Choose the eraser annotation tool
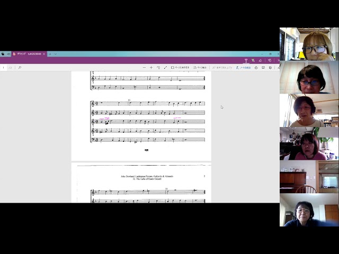339x254 pixels. tap(260, 60)
